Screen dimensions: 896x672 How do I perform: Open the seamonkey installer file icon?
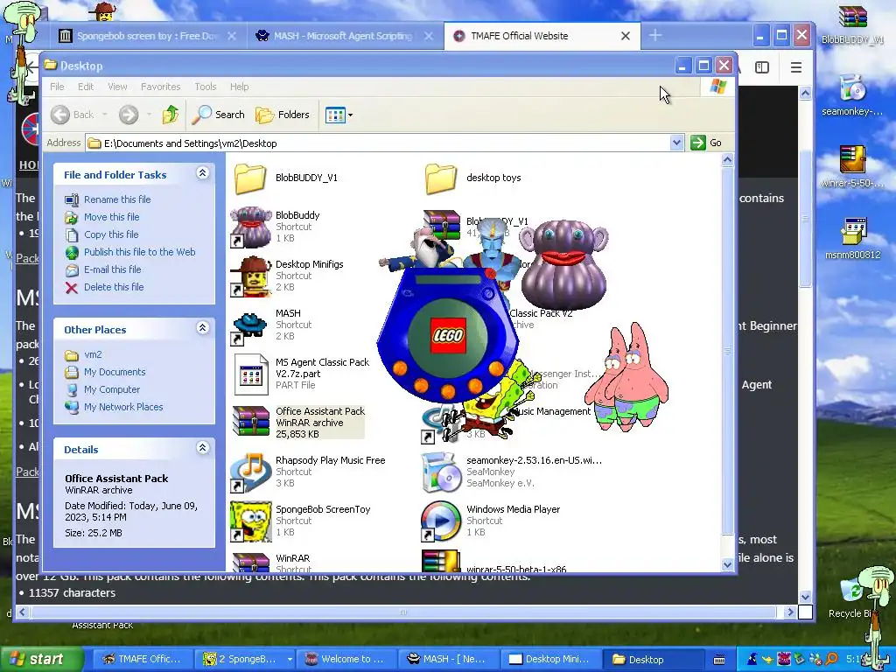click(441, 472)
